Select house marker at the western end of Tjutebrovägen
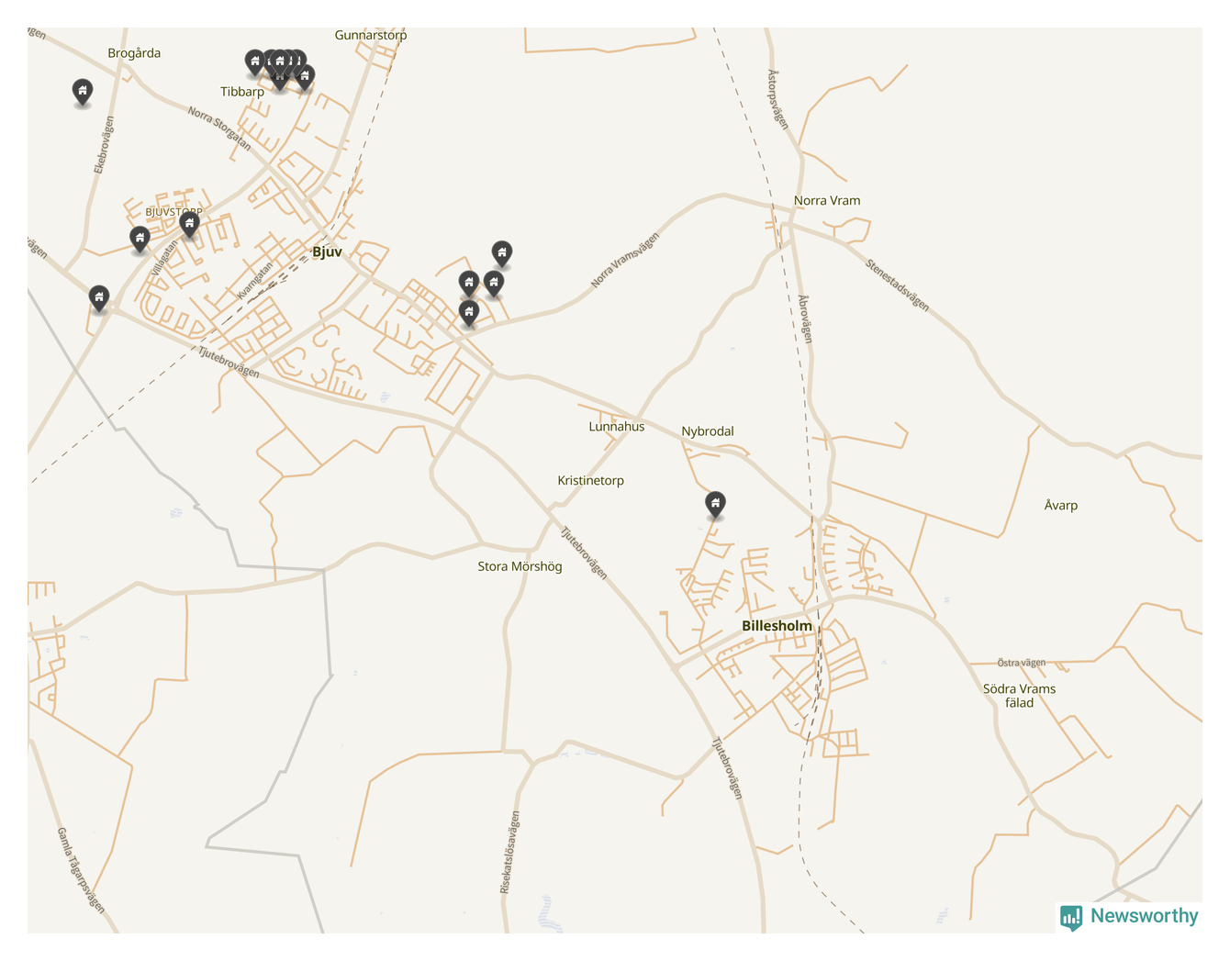This screenshot has height=961, width=1230. pyautogui.click(x=99, y=298)
